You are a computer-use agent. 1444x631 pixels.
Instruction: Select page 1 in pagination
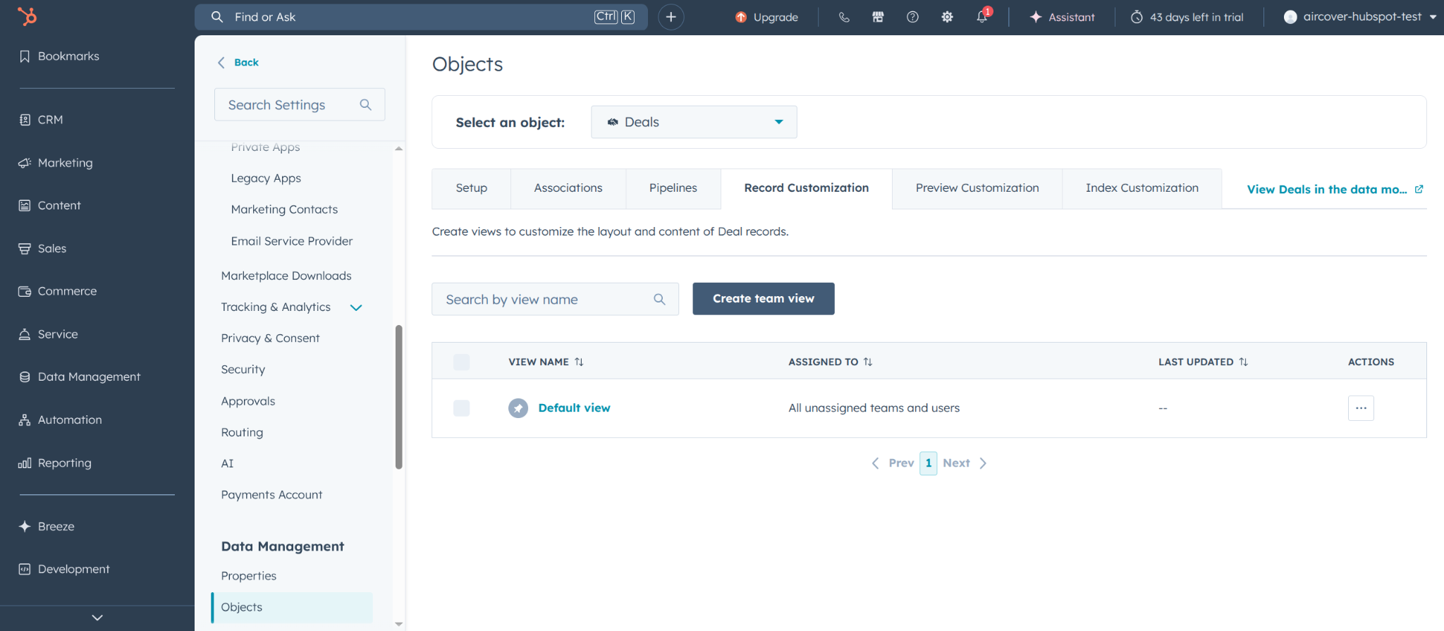point(929,463)
